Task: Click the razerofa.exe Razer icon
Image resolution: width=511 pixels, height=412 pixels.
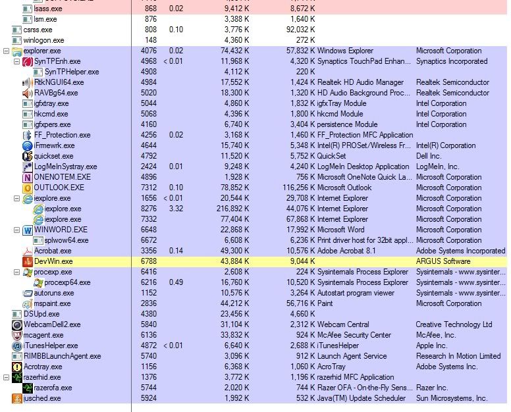Action: tap(28, 388)
